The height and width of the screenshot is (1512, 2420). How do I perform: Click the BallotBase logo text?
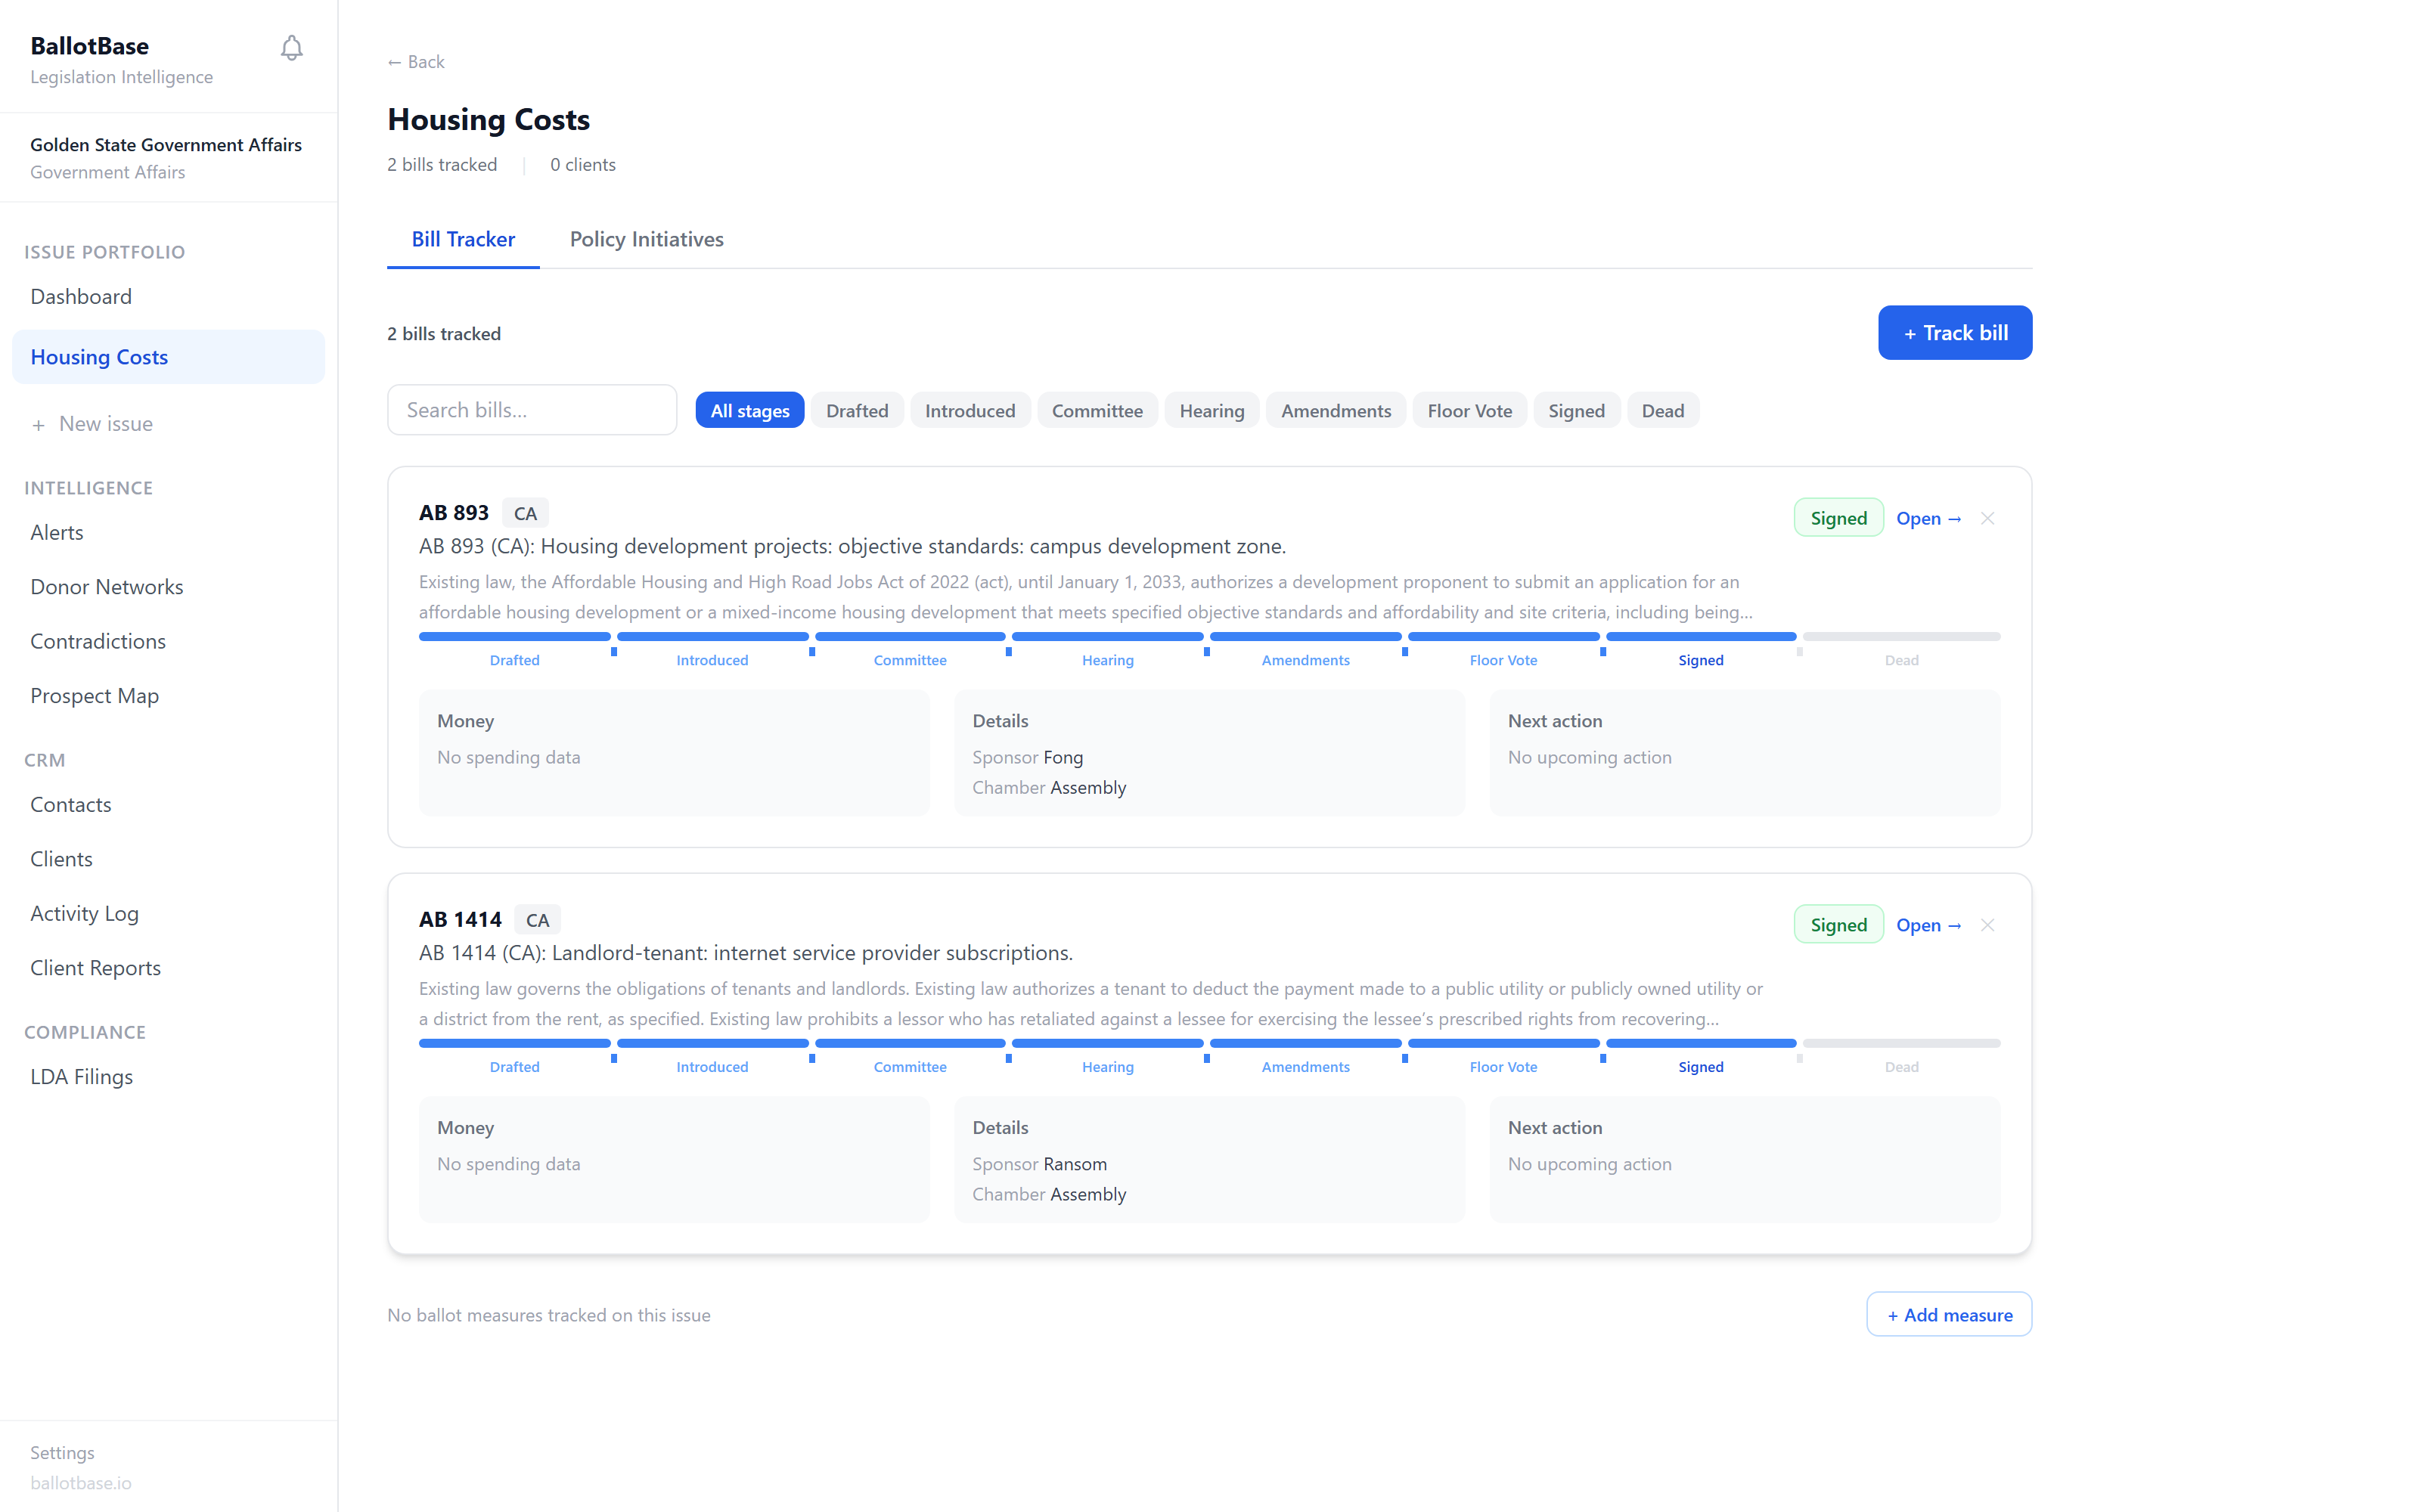pos(89,46)
